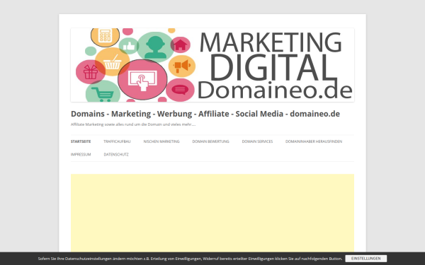Open the Trafficaufbau menu item

tap(117, 141)
